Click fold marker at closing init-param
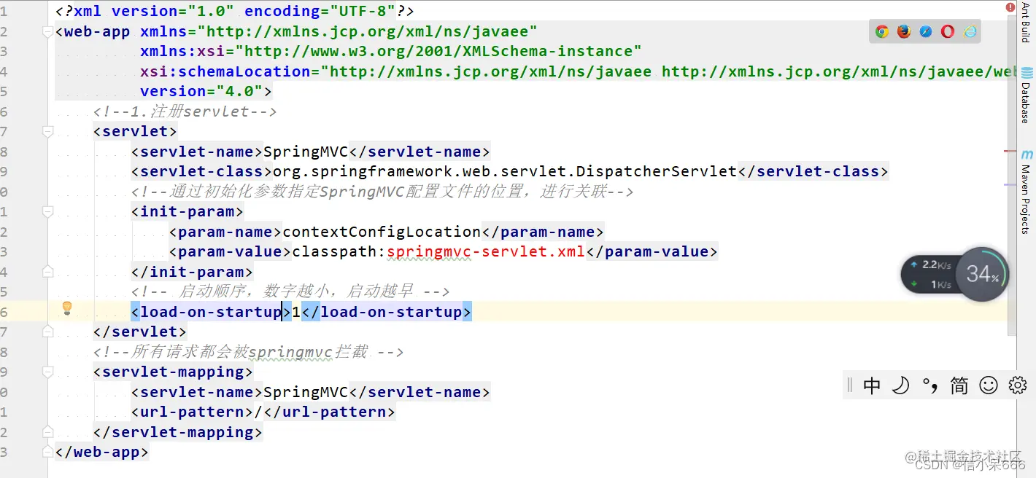The height and width of the screenshot is (478, 1036). coord(48,272)
